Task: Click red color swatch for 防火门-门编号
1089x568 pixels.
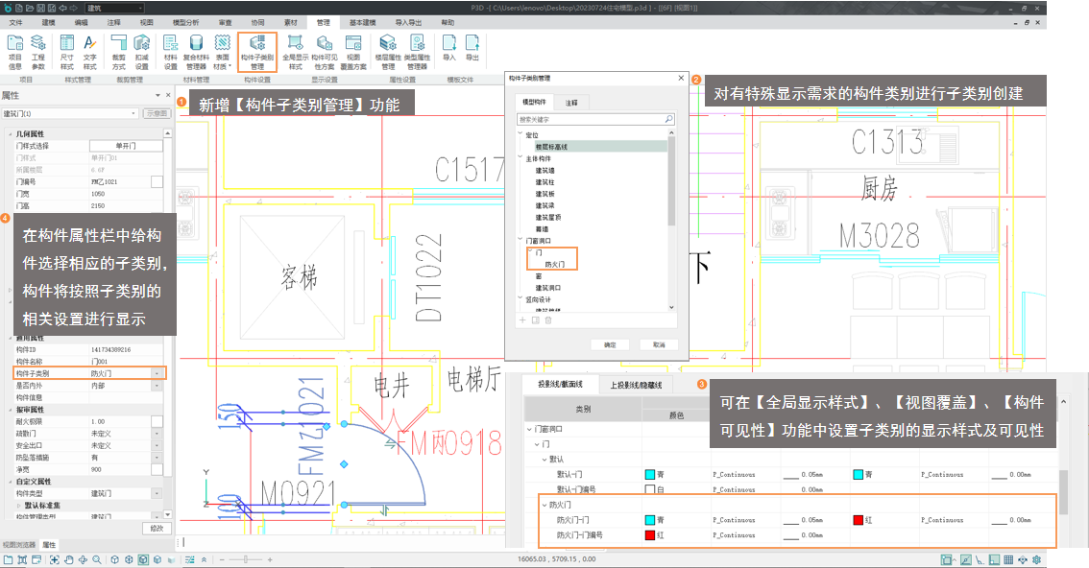Action: 650,534
